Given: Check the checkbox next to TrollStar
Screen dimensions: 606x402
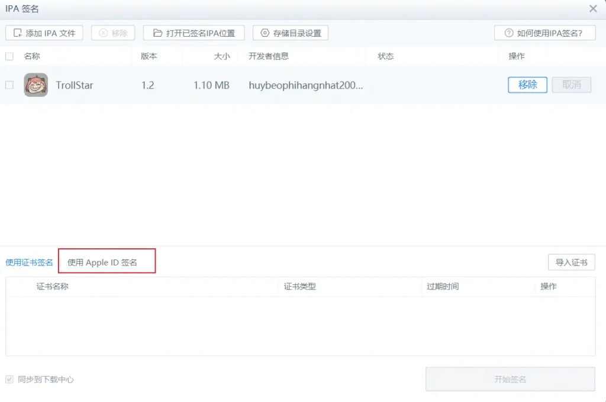Looking at the screenshot, I should click(9, 85).
